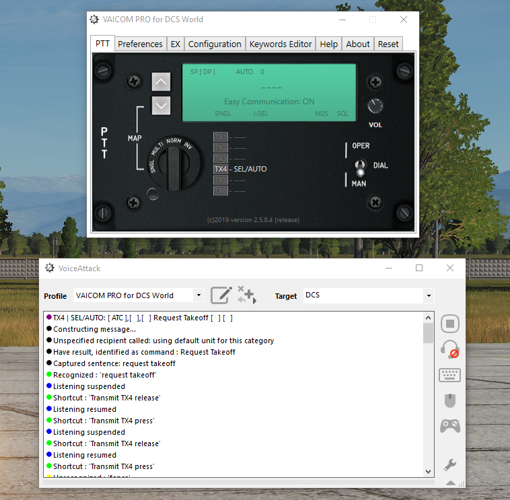510x500 pixels.
Task: Click the MAP up arrow button
Action: pyautogui.click(x=161, y=81)
